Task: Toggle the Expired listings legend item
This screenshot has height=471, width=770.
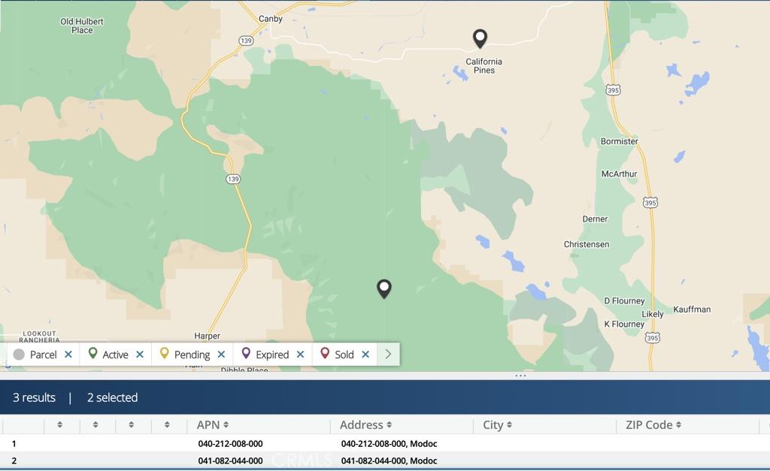Action: pyautogui.click(x=265, y=355)
